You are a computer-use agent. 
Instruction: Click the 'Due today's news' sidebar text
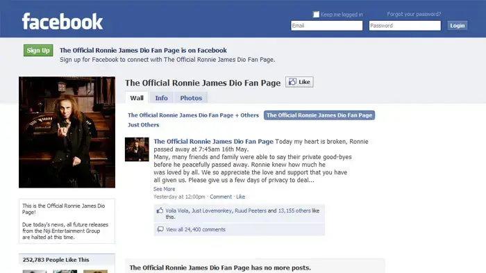point(65,231)
